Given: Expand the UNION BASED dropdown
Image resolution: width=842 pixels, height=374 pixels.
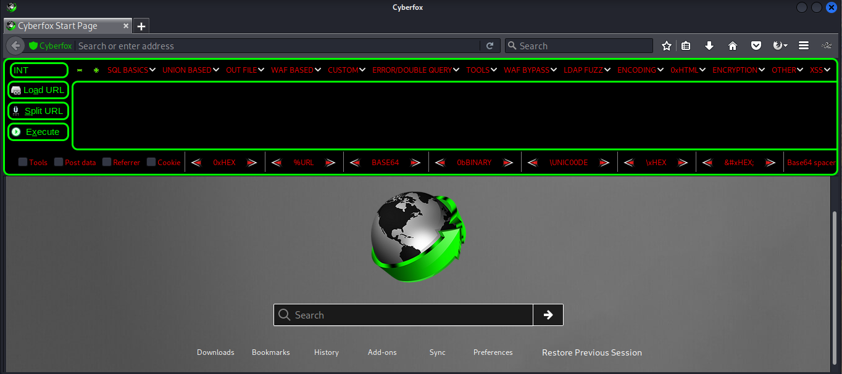Looking at the screenshot, I should 191,70.
